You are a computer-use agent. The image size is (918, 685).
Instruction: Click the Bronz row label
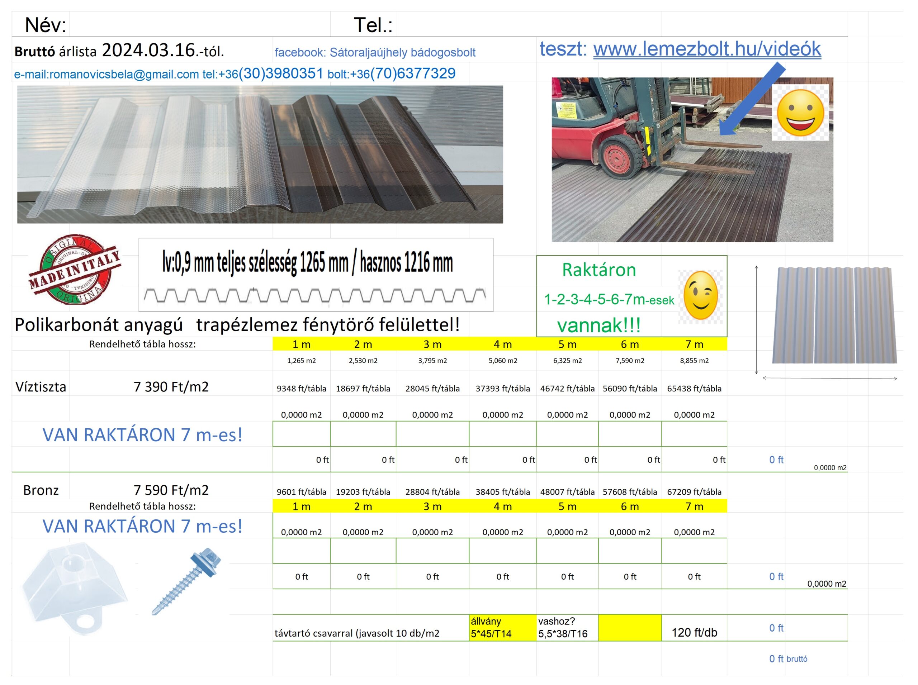41,490
